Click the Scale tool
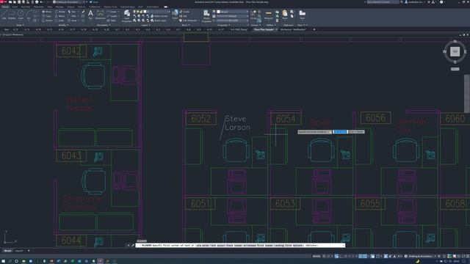The height and width of the screenshot is (264, 470). click(x=59, y=21)
